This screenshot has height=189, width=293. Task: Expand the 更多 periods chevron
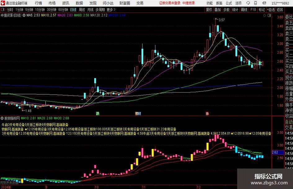point(114,10)
